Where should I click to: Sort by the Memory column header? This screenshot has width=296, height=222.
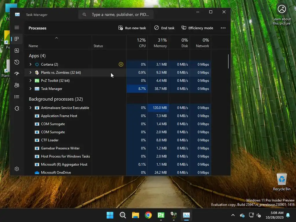point(158,42)
